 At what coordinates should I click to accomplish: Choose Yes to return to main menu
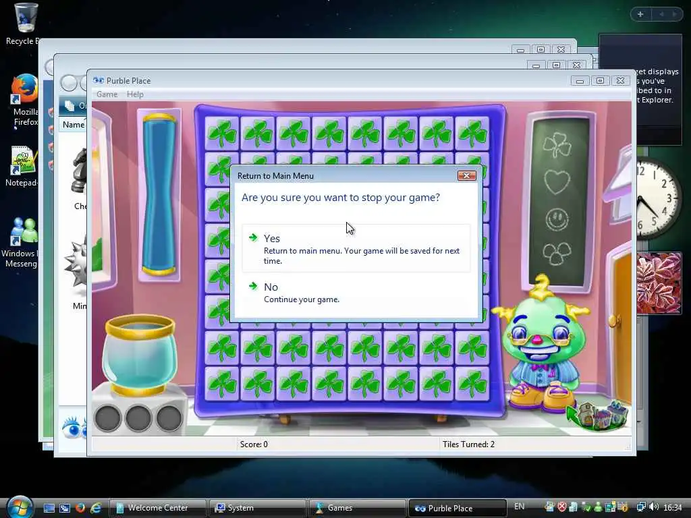356,248
